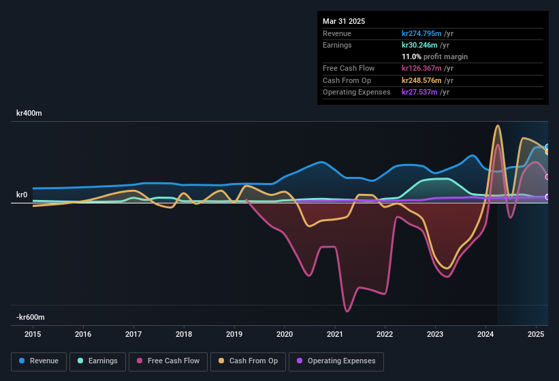Image resolution: width=559 pixels, height=381 pixels.
Task: Click the kr274.795m revenue value in tooltip
Action: (421, 33)
